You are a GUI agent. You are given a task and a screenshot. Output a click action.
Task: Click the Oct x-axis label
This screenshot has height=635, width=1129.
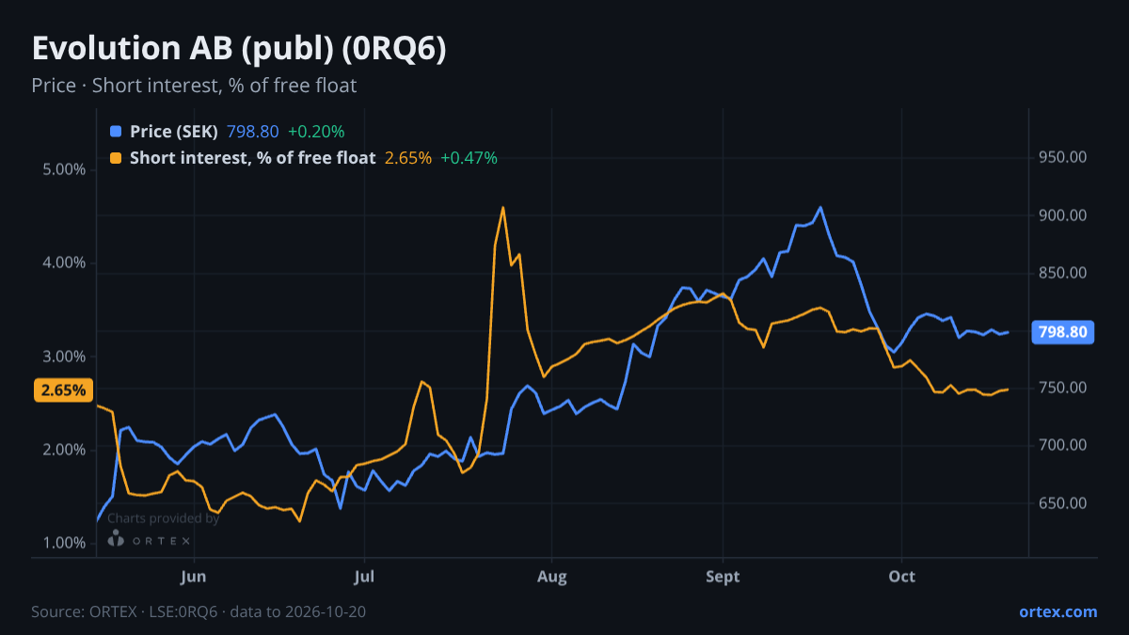(901, 576)
